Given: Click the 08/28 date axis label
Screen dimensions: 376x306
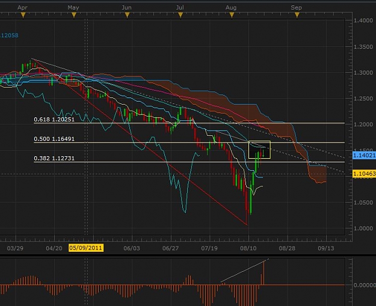Looking at the screenshot, I should pyautogui.click(x=287, y=248).
